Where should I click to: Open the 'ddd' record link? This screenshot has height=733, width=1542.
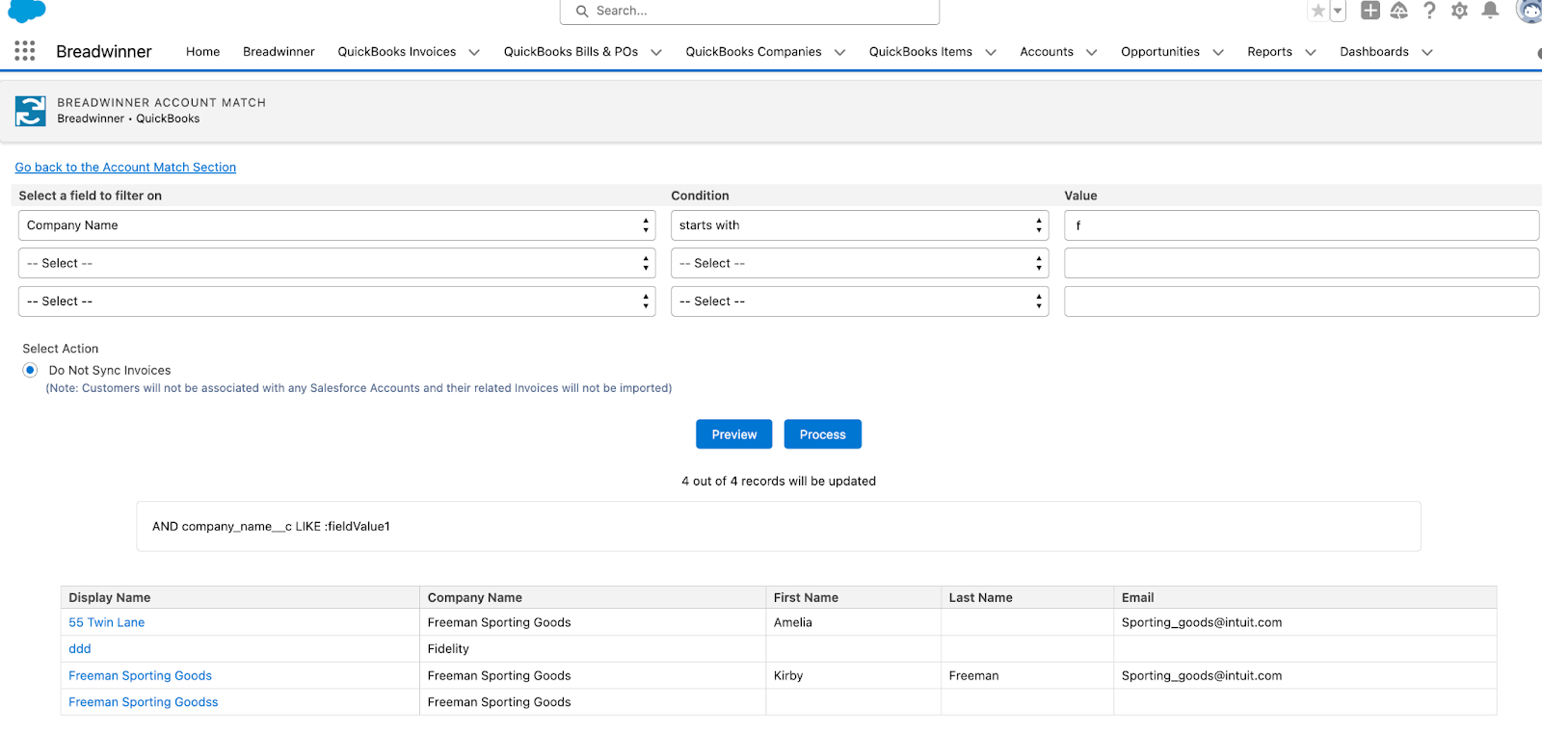click(80, 649)
